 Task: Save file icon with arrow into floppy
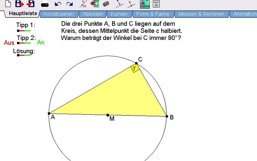[x=31, y=4]
